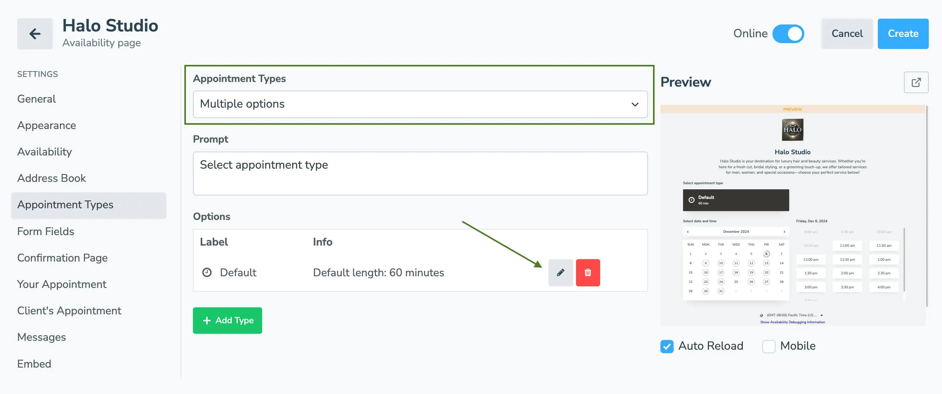Click the Halo Studio logo in the preview
The height and width of the screenshot is (394, 942).
click(792, 130)
